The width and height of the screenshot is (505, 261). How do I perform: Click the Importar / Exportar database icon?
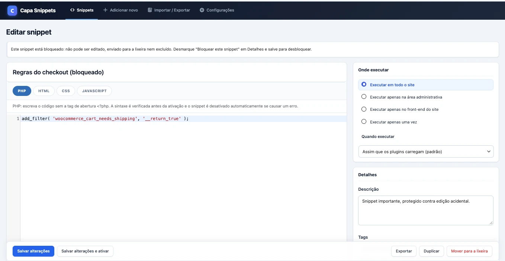point(149,10)
